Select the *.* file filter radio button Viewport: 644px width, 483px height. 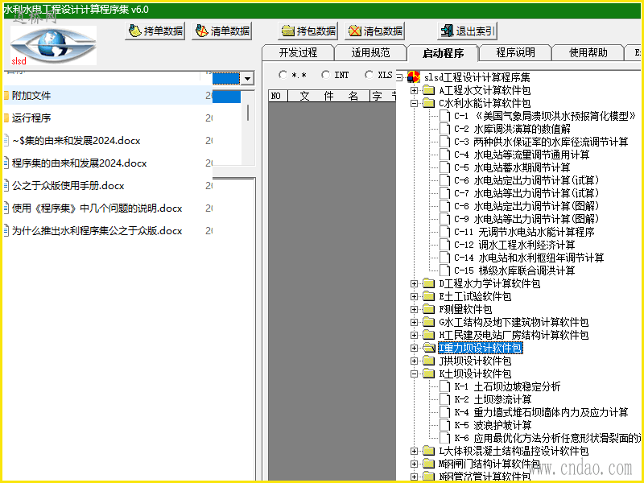[x=283, y=75]
